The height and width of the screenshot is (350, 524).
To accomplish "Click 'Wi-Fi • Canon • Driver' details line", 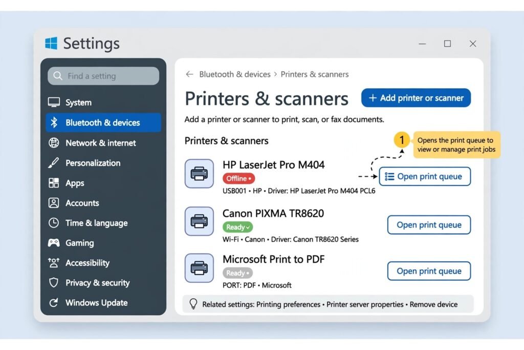I will tap(291, 240).
